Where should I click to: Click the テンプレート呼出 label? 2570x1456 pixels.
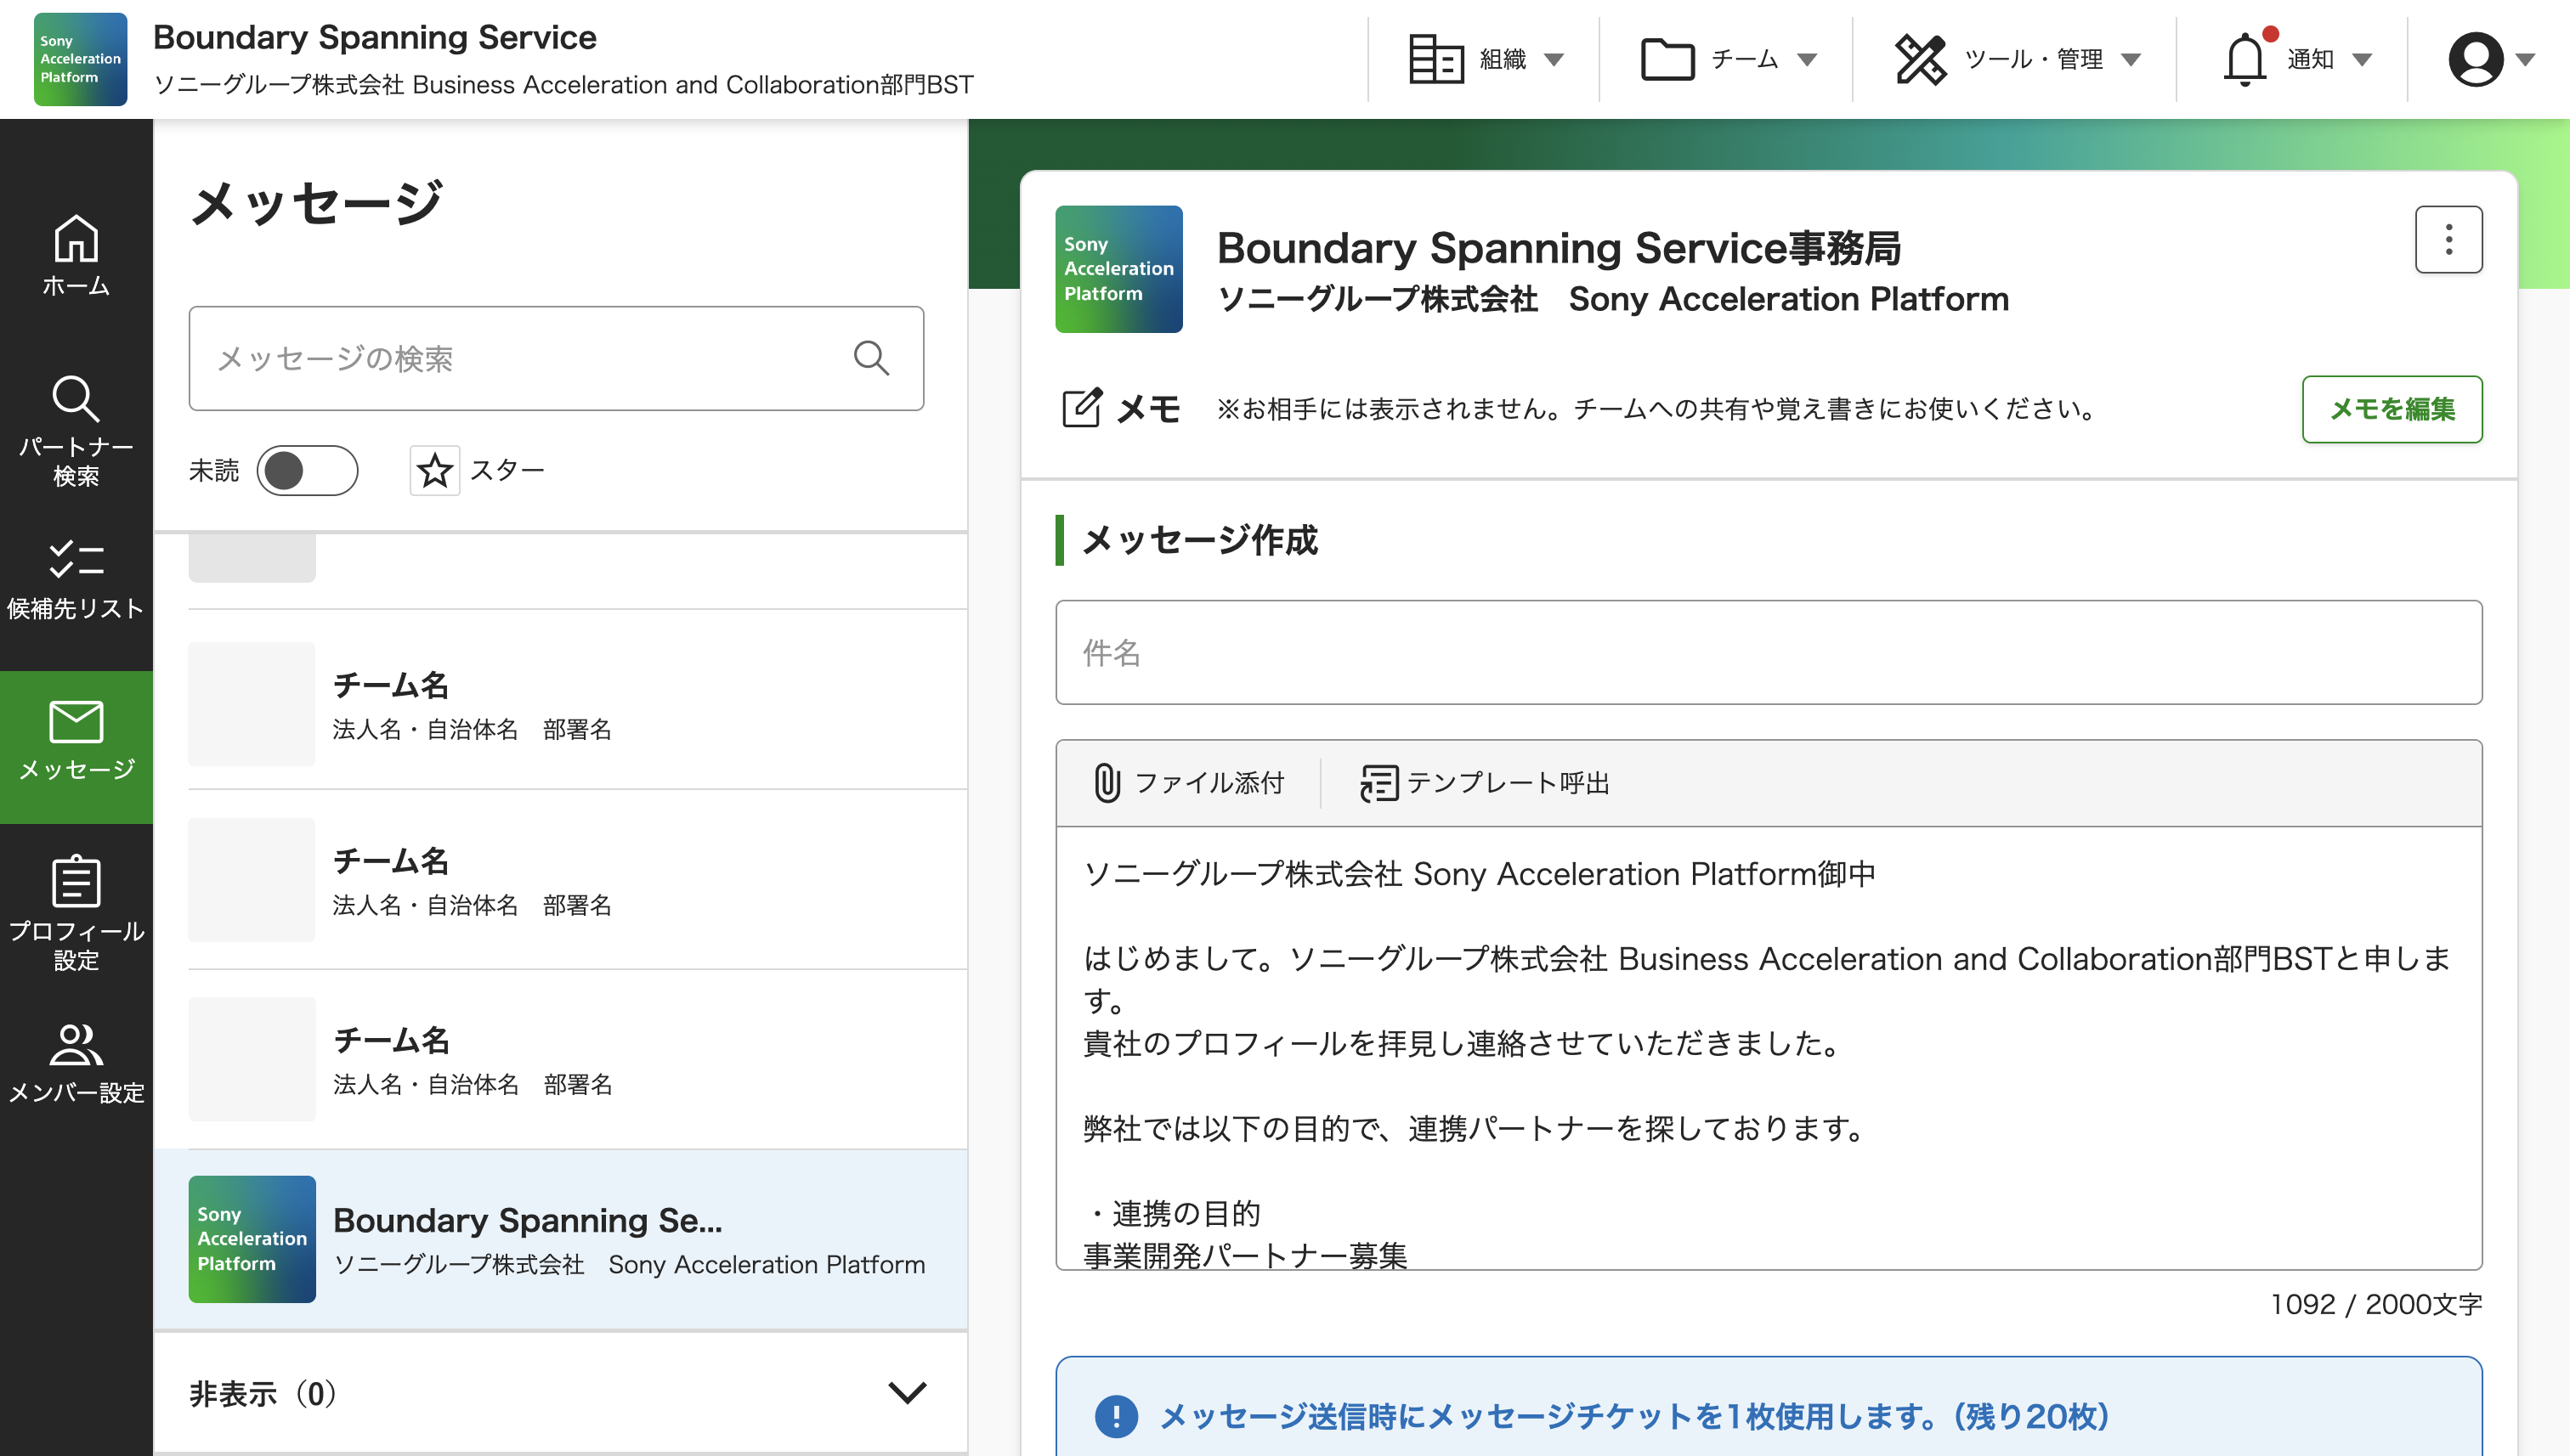point(1508,783)
